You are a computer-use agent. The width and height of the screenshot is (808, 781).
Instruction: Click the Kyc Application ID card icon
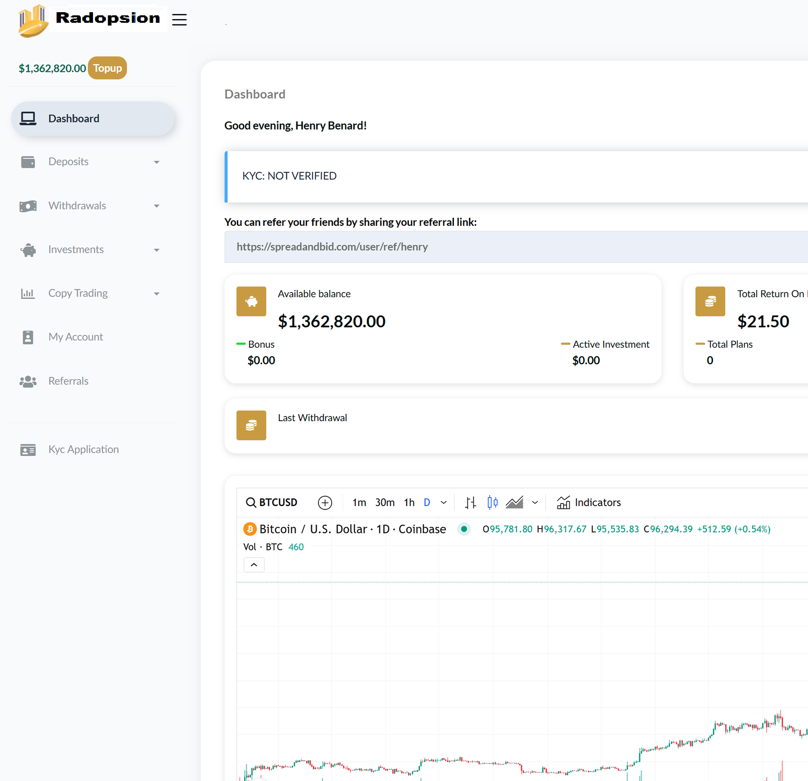point(28,450)
